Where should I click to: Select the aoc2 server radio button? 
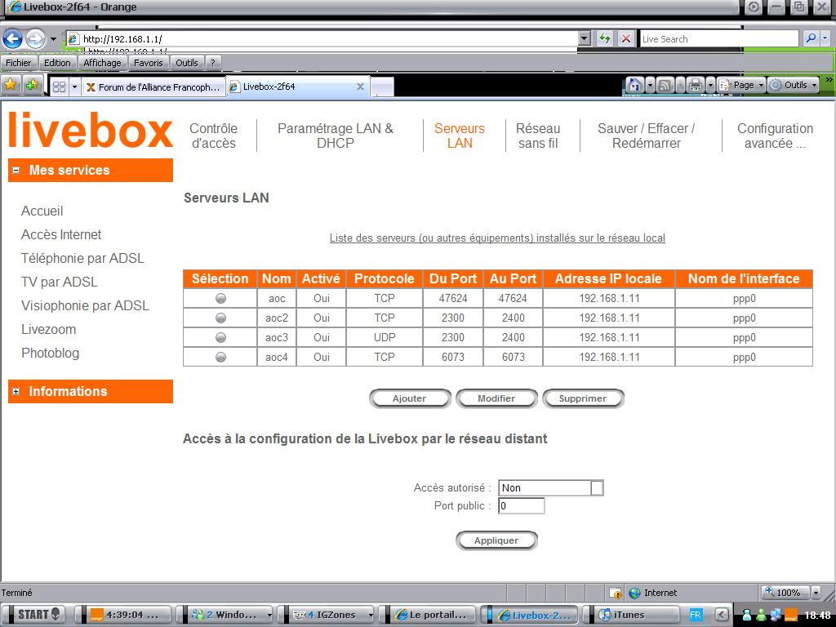220,318
